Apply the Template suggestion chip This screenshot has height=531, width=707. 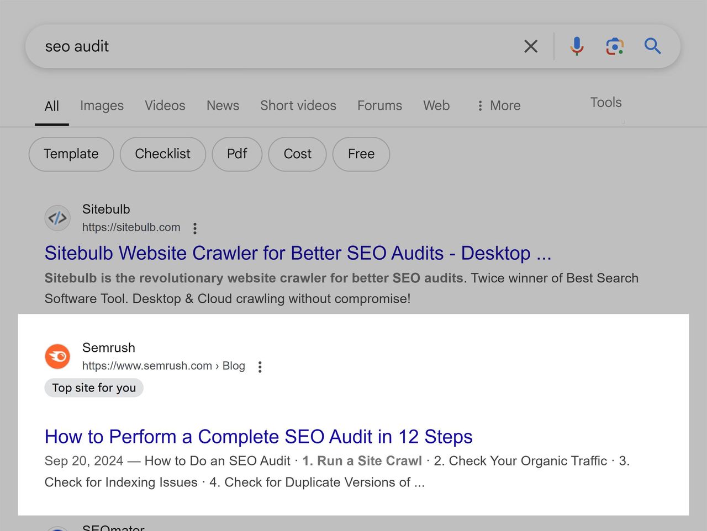coord(71,154)
